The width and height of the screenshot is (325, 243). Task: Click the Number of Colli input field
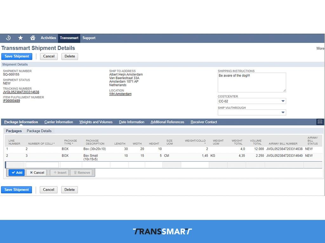42,165
